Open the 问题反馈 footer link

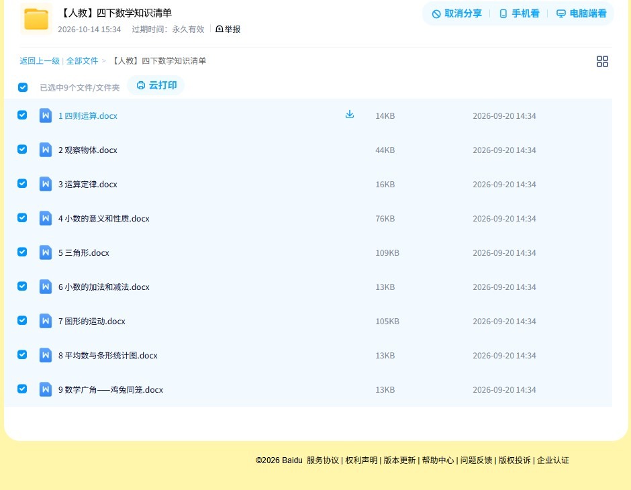(476, 460)
